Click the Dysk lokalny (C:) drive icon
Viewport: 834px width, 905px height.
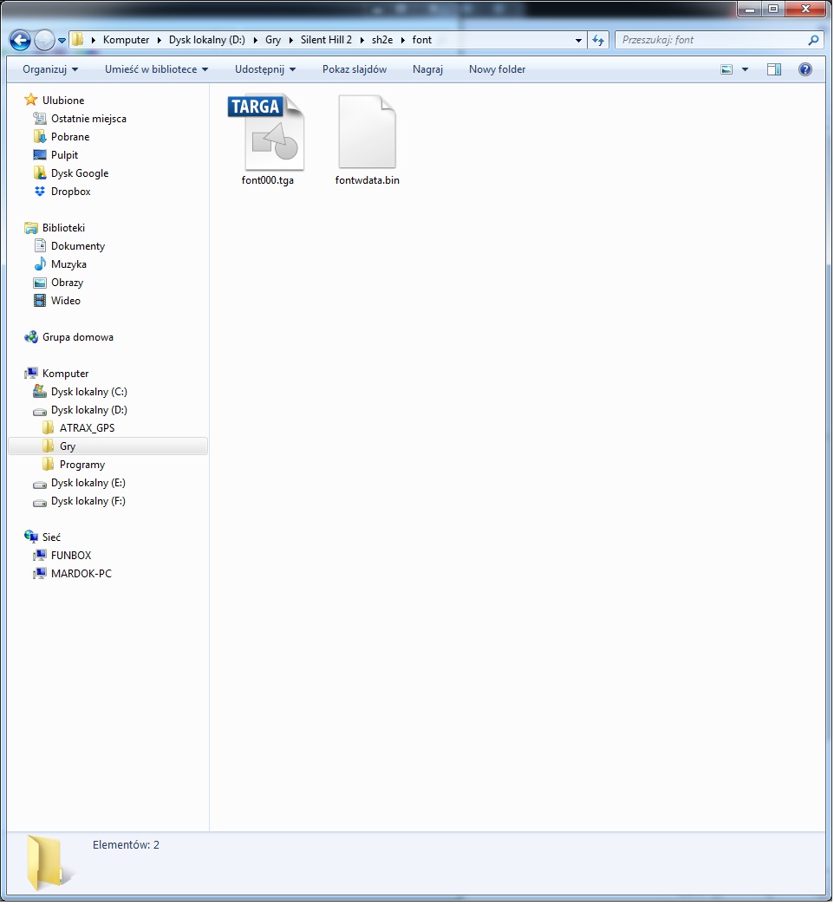point(39,391)
